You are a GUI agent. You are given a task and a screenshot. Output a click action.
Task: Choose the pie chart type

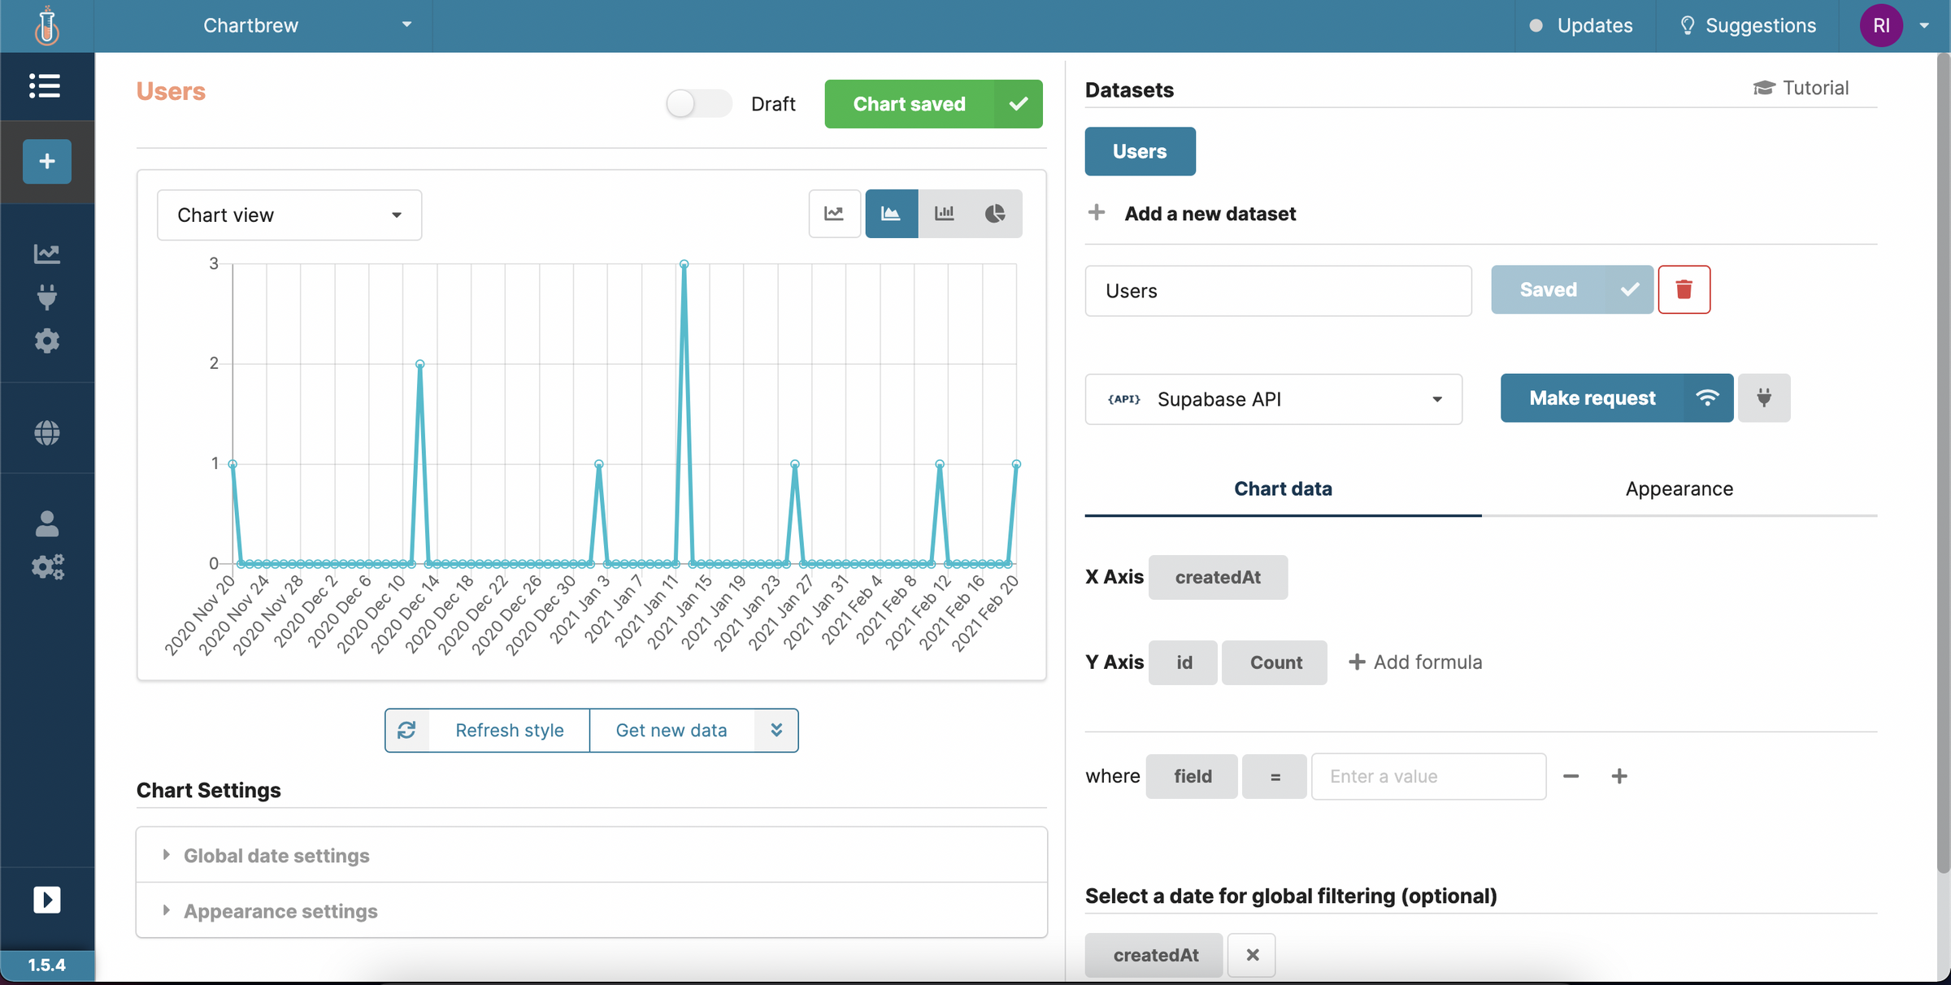(x=996, y=214)
